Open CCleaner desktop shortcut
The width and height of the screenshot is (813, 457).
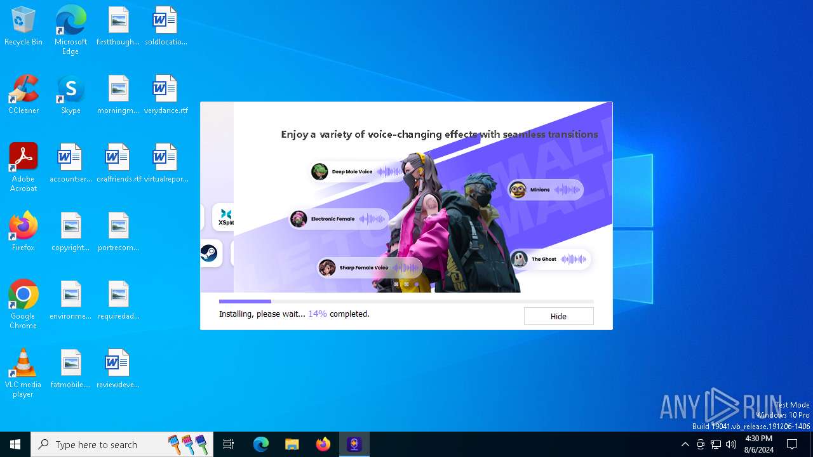(x=24, y=95)
